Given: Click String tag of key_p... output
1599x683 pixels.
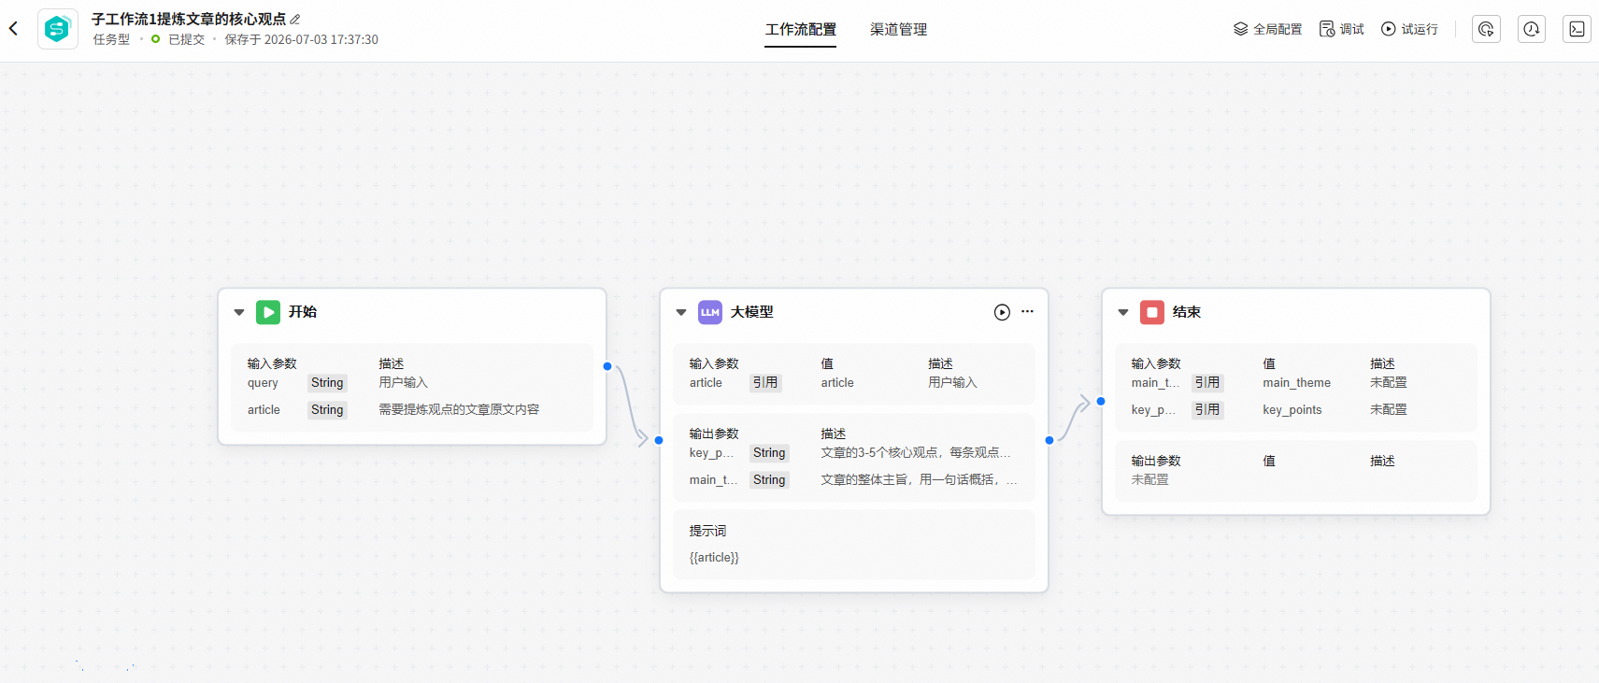Looking at the screenshot, I should coord(769,453).
